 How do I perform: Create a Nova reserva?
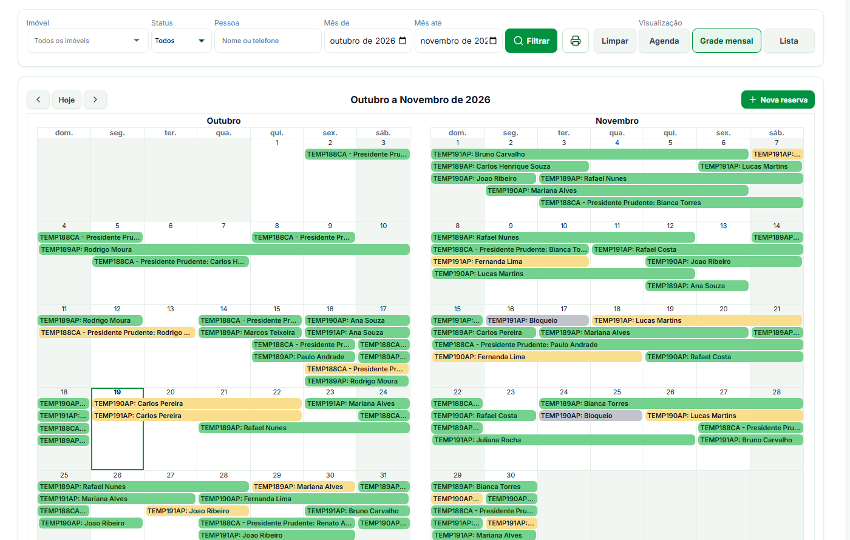(778, 100)
